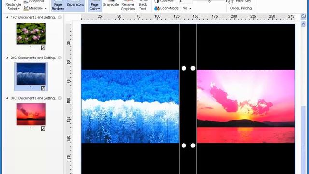Viewport: 309px width, 174px height.
Task: Click document 1 path label
Action: click(34, 17)
